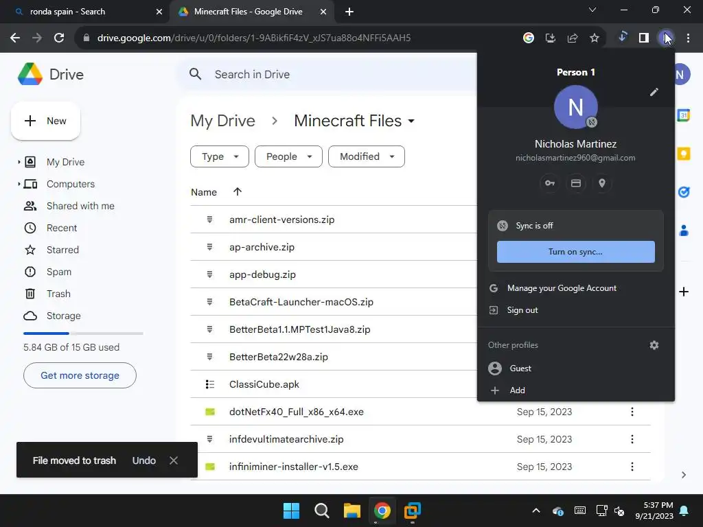
Task: Click Turn on sync button
Action: point(576,251)
